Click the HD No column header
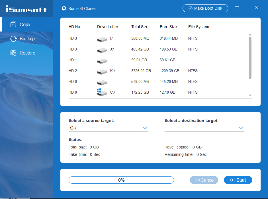The image size is (268, 199). pyautogui.click(x=74, y=27)
